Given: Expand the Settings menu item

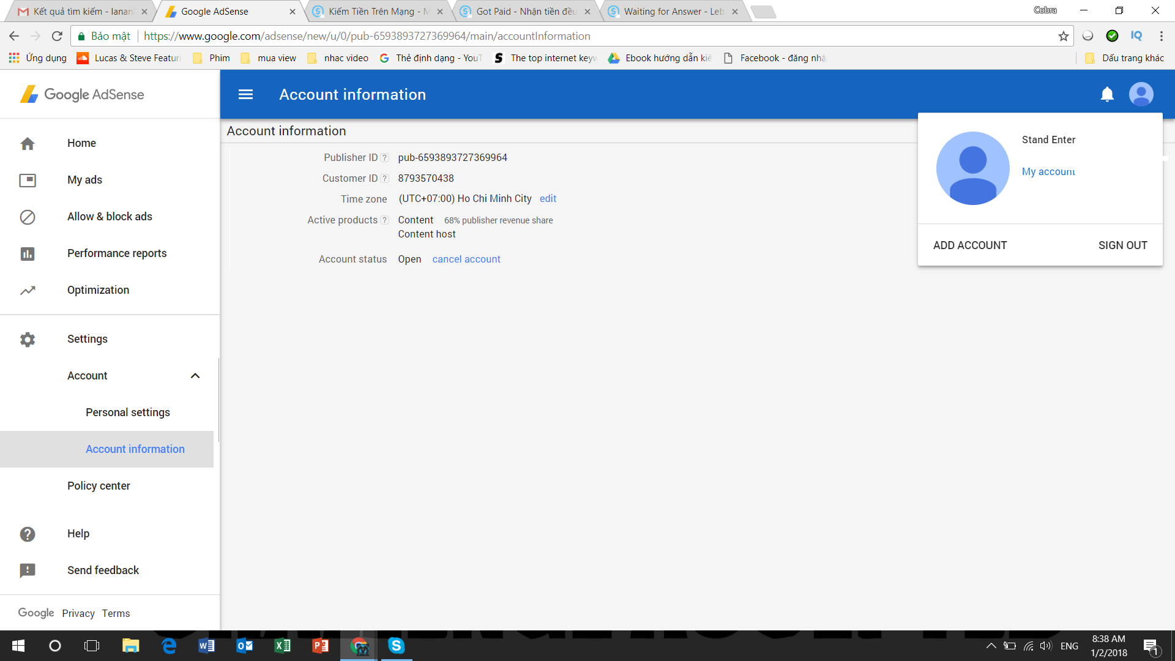Looking at the screenshot, I should 88,339.
